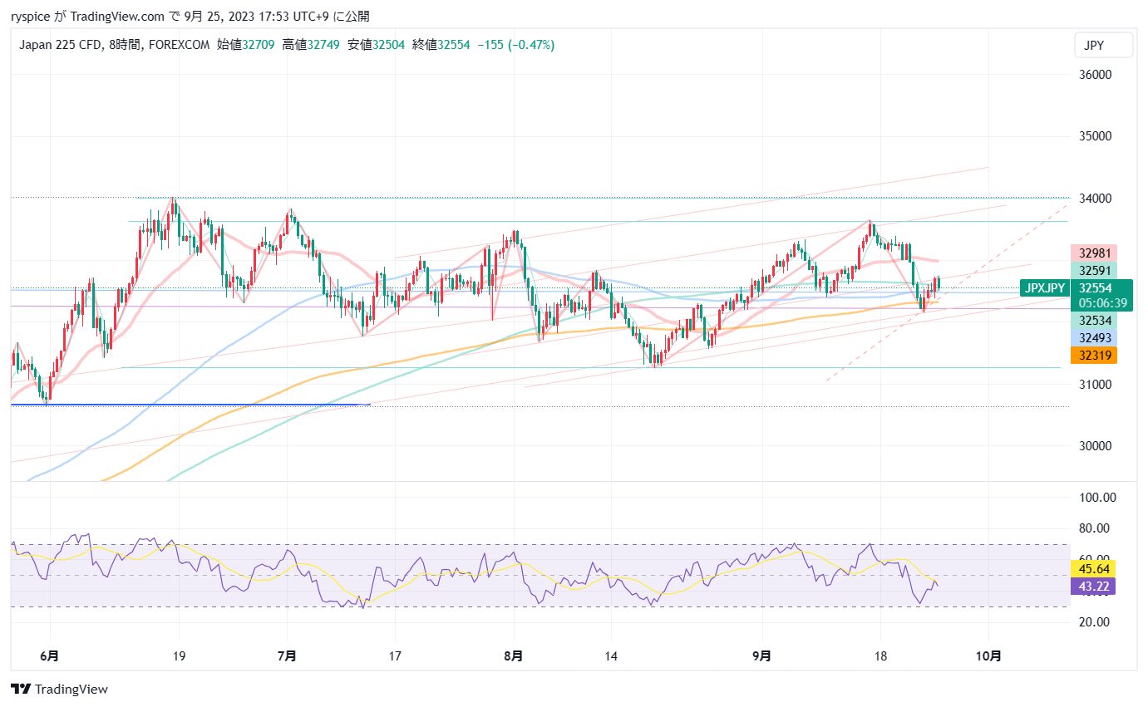Click the 8月 time axis label
1148x707 pixels.
pos(514,655)
